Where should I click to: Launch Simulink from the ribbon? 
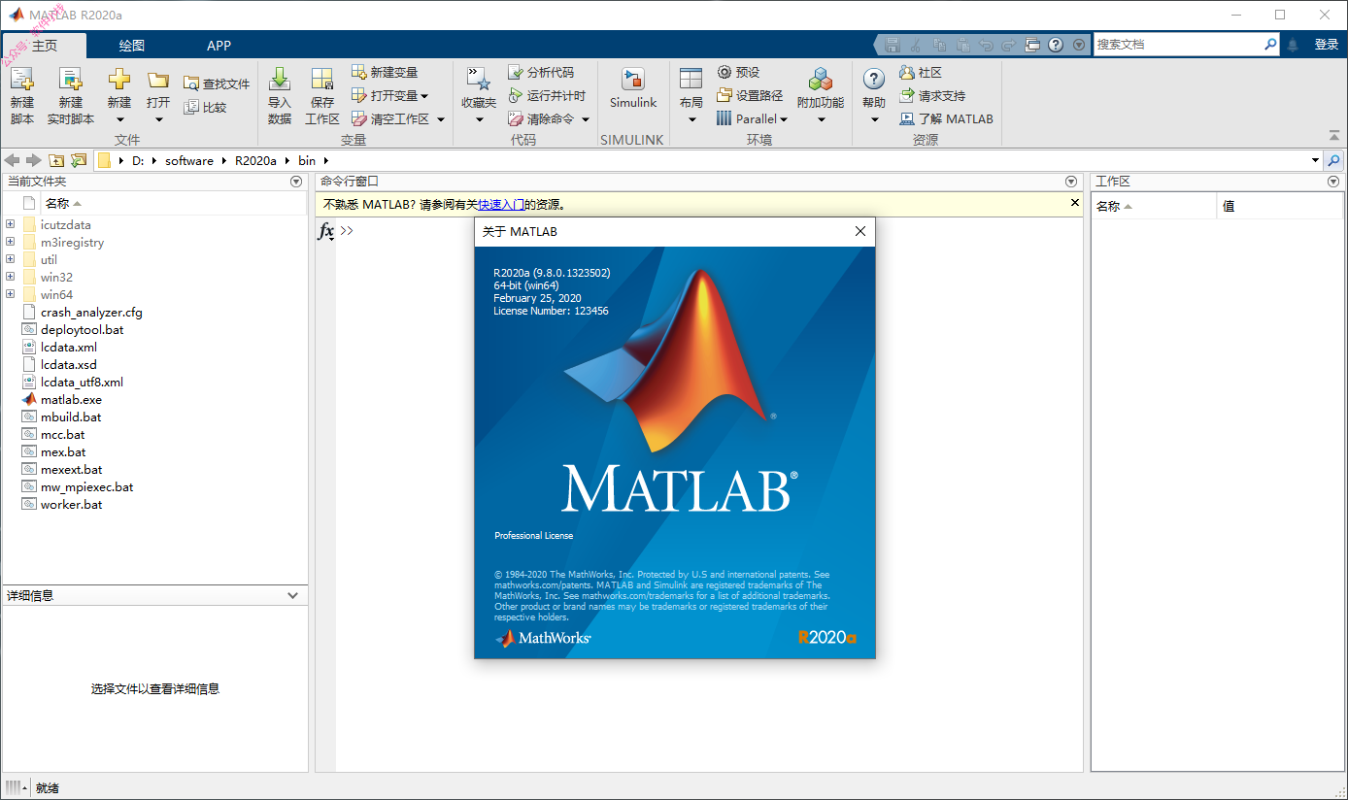tap(633, 88)
